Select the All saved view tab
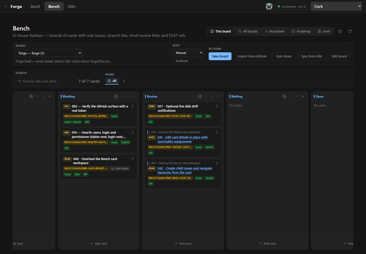366x254 pixels. [x=112, y=81]
